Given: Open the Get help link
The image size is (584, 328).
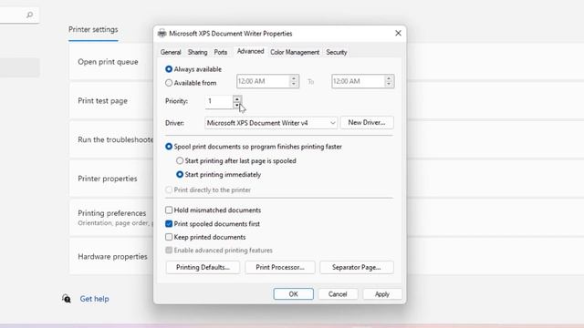Looking at the screenshot, I should 94,299.
